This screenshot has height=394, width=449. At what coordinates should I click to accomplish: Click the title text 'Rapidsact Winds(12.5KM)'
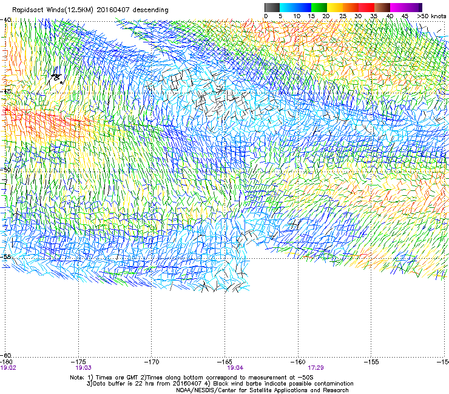click(53, 10)
